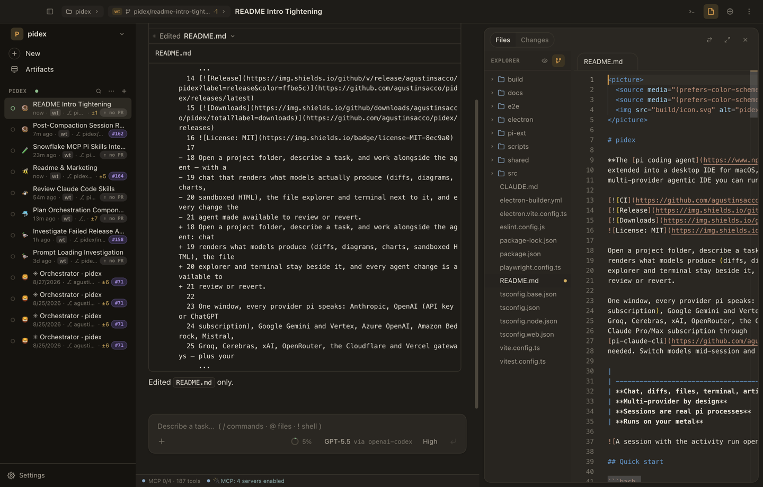Click #164 PR badge

coord(118,176)
